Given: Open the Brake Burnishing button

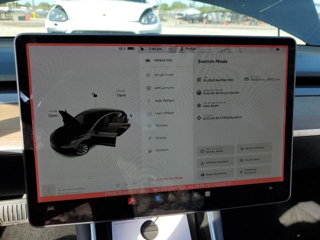Looking at the screenshot, I should pos(215,174).
